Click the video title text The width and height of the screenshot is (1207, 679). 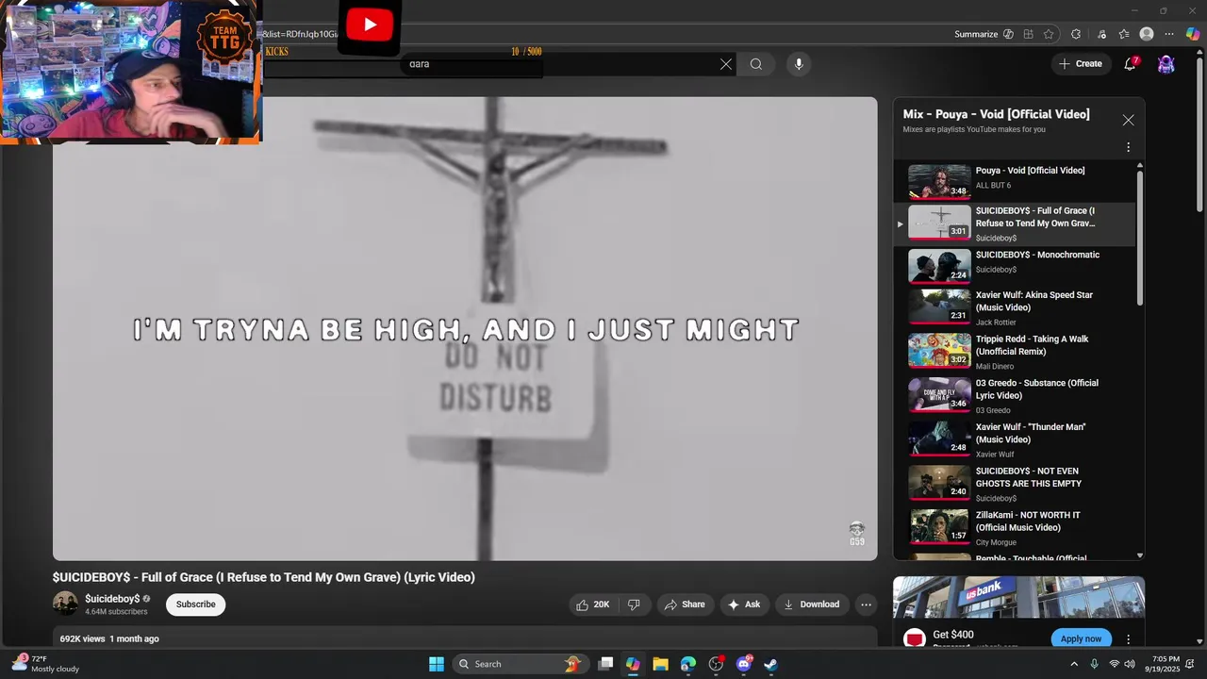(x=264, y=577)
